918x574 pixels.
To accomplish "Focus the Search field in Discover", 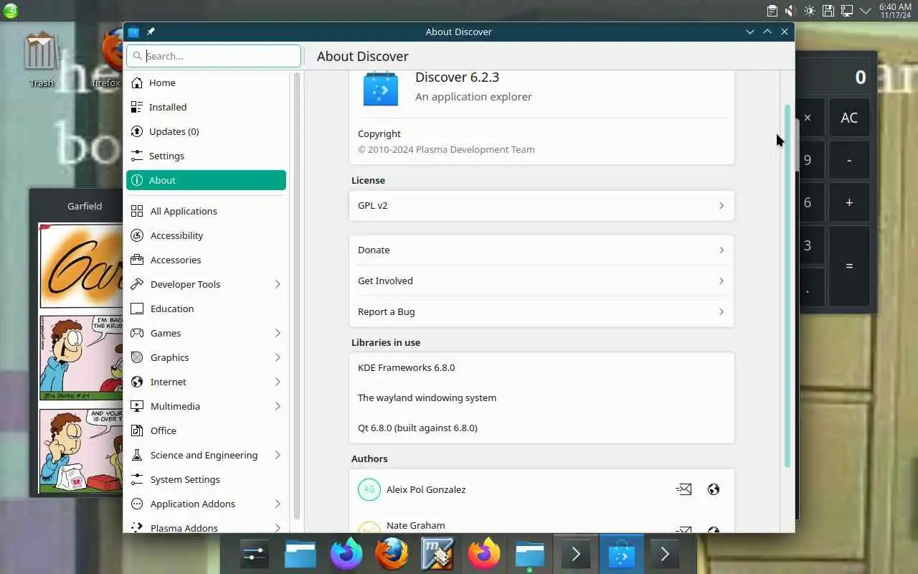I will coord(214,56).
